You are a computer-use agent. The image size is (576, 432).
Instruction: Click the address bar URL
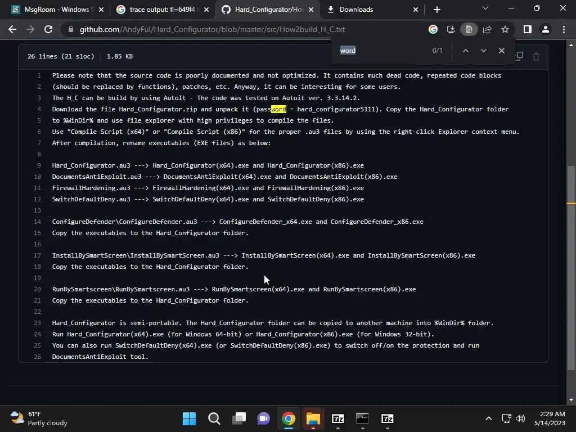(x=212, y=29)
